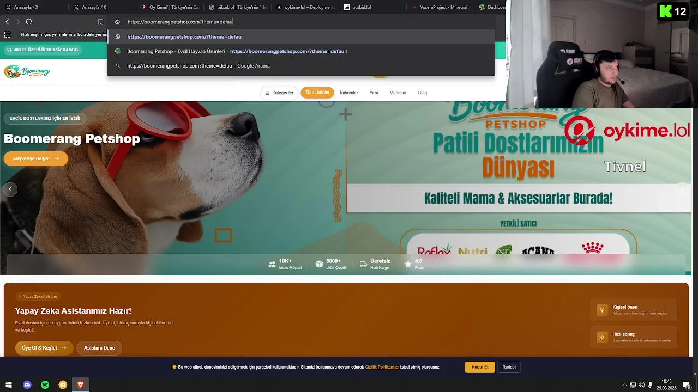
Task: Reload the page with the refresh icon
Action: click(29, 22)
